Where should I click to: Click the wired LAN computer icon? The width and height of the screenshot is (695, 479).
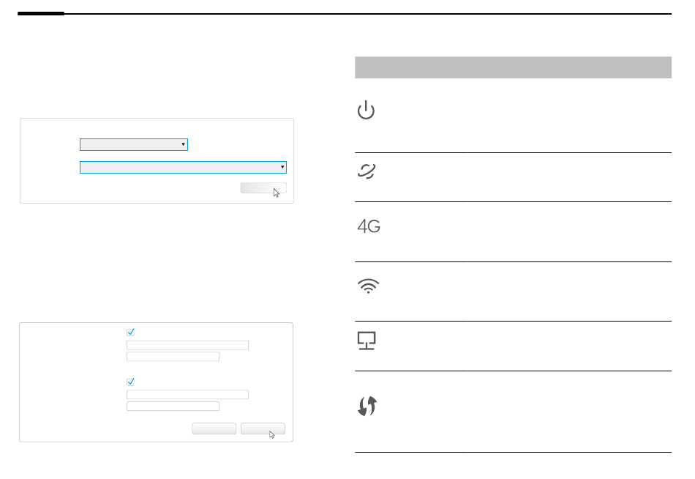pyautogui.click(x=367, y=341)
